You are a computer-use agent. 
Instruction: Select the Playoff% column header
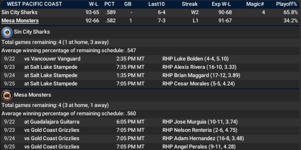287,4
